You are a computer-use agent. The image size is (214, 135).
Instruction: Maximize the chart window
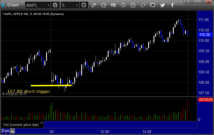coord(203,2)
